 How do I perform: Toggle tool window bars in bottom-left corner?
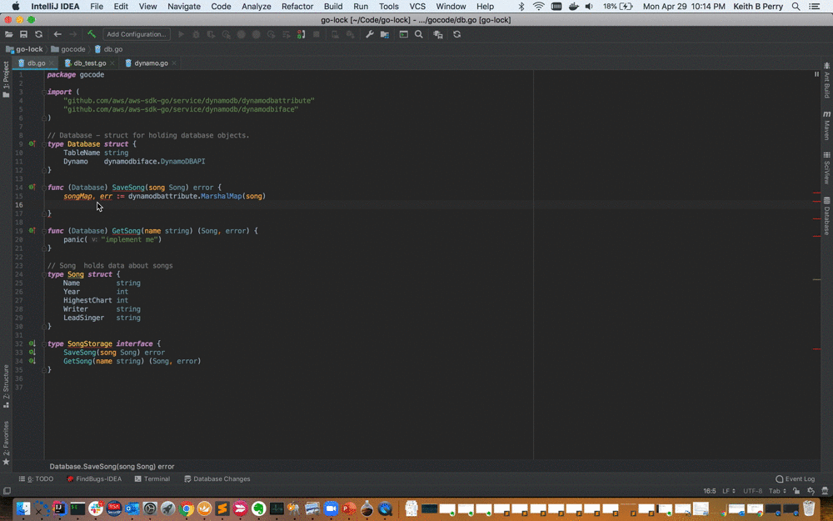[x=7, y=491]
